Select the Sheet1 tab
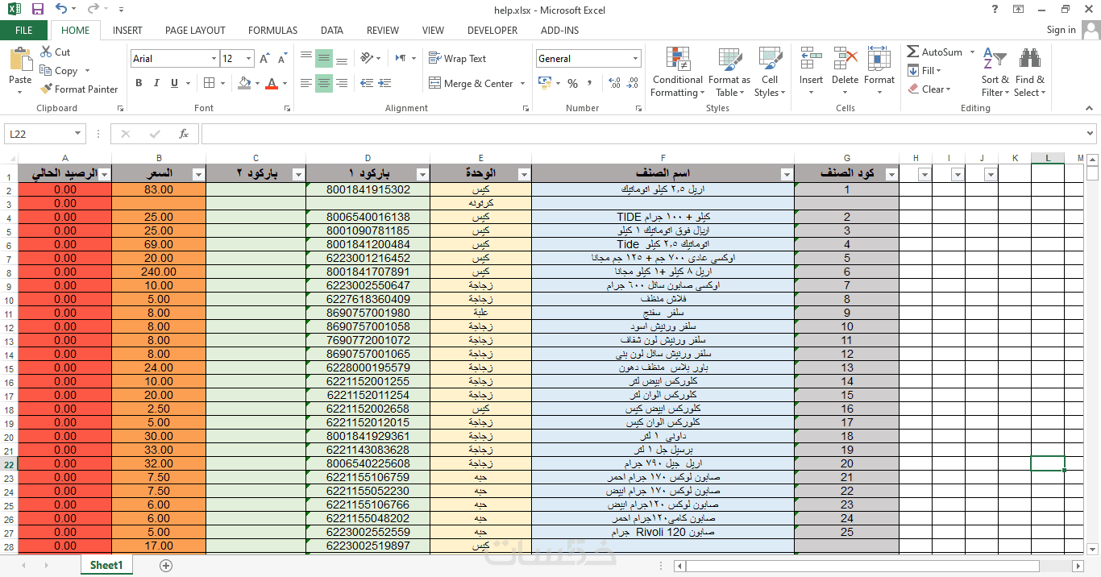The image size is (1101, 577). pyautogui.click(x=106, y=566)
